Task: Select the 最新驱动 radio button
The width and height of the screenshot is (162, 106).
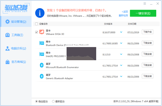Action: click(53, 101)
